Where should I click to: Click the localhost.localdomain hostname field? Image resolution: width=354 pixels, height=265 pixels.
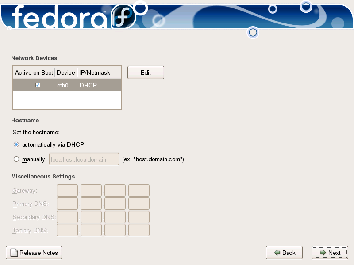[84, 159]
